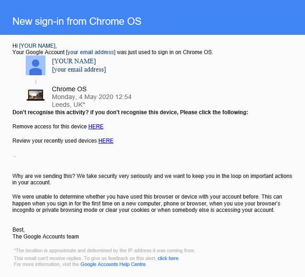
Task: Select the [YOUR NAME] greeting placeholder
Action: click(38, 46)
